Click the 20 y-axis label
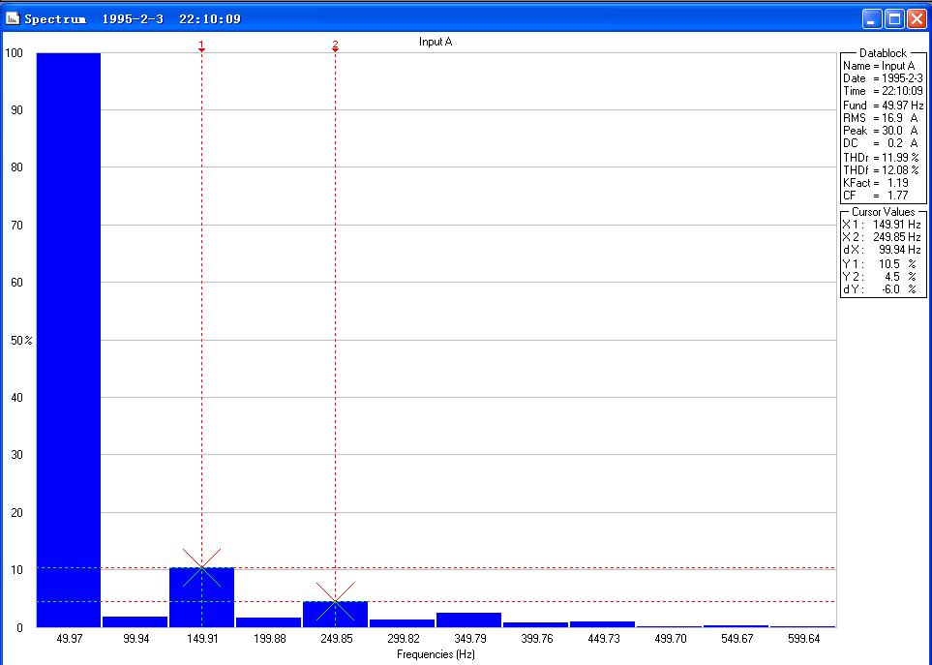This screenshot has width=932, height=665. point(16,513)
